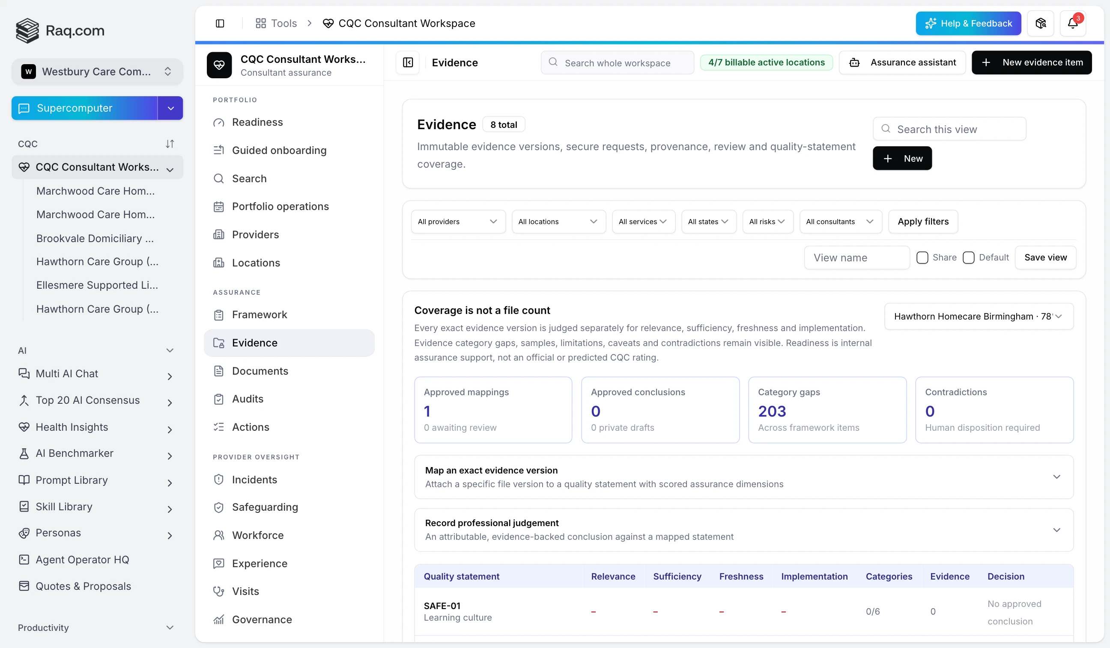
Task: Click the Safeguarding shield icon
Action: click(x=219, y=507)
